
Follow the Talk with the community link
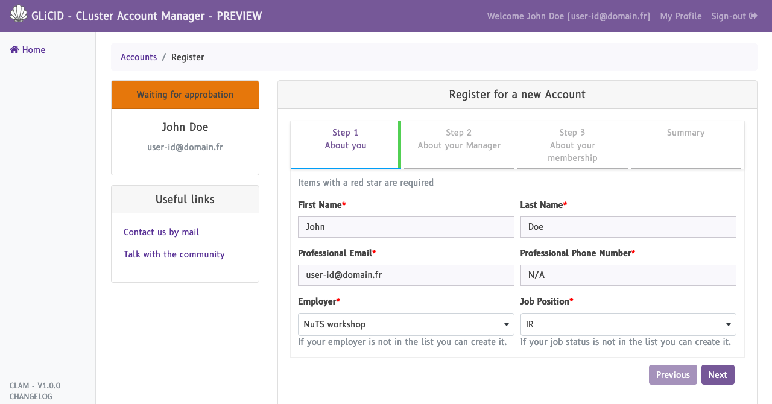(x=174, y=254)
